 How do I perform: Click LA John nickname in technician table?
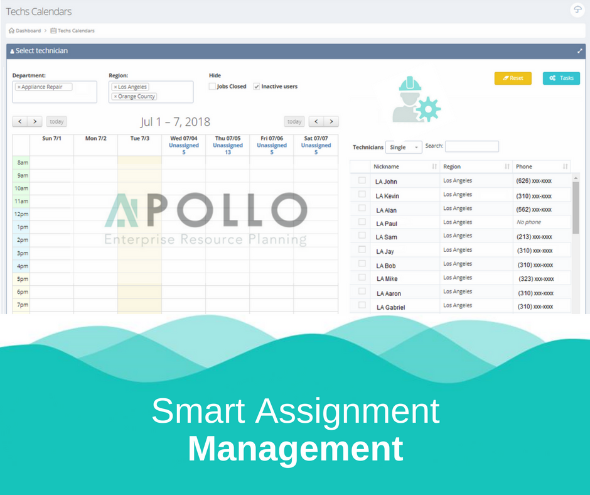click(386, 182)
